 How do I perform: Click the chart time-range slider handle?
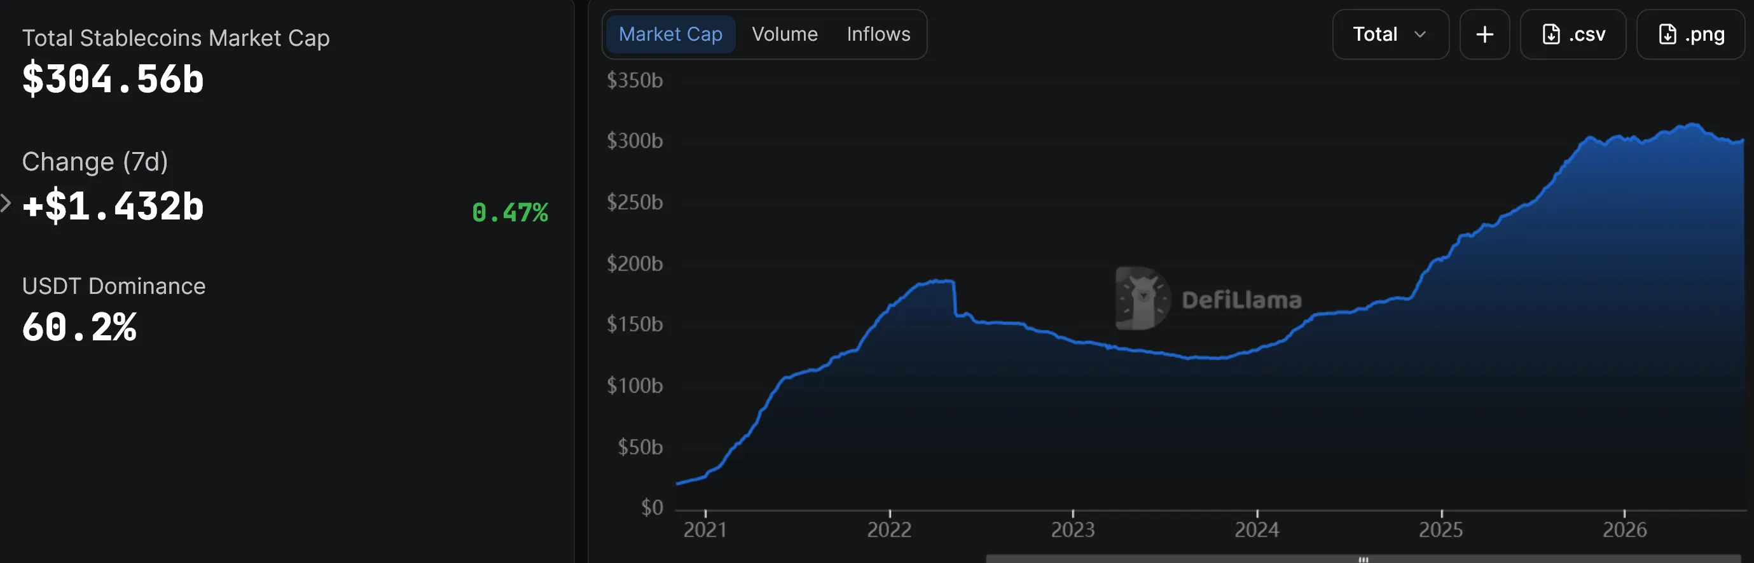coord(1363,559)
